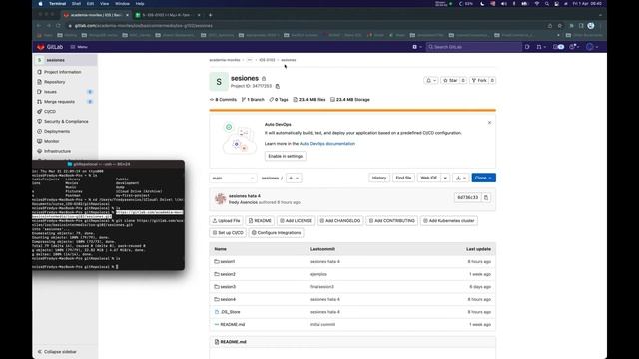Open CI/CD in the sidebar
This screenshot has height=359, width=639.
click(50, 111)
